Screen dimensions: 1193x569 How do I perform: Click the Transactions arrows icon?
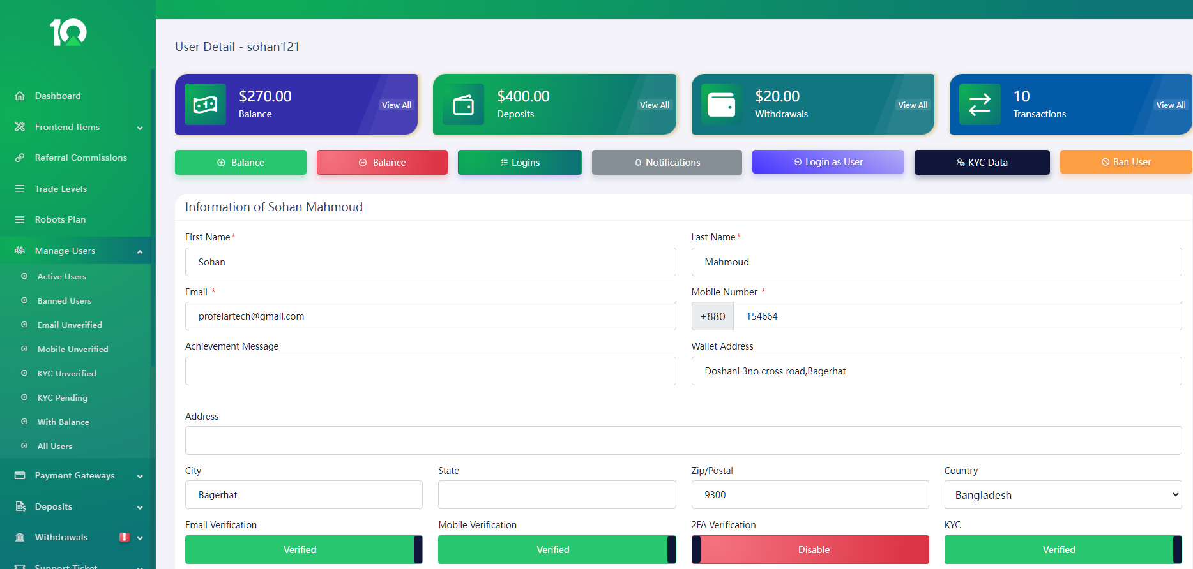coord(979,105)
